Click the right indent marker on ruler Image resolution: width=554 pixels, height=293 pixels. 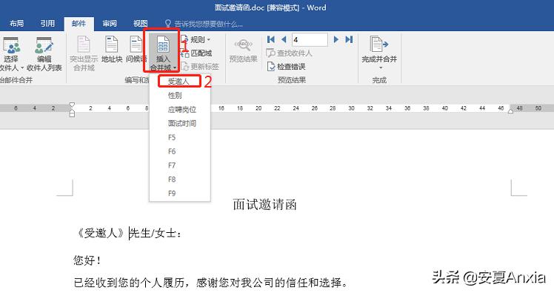coord(510,111)
